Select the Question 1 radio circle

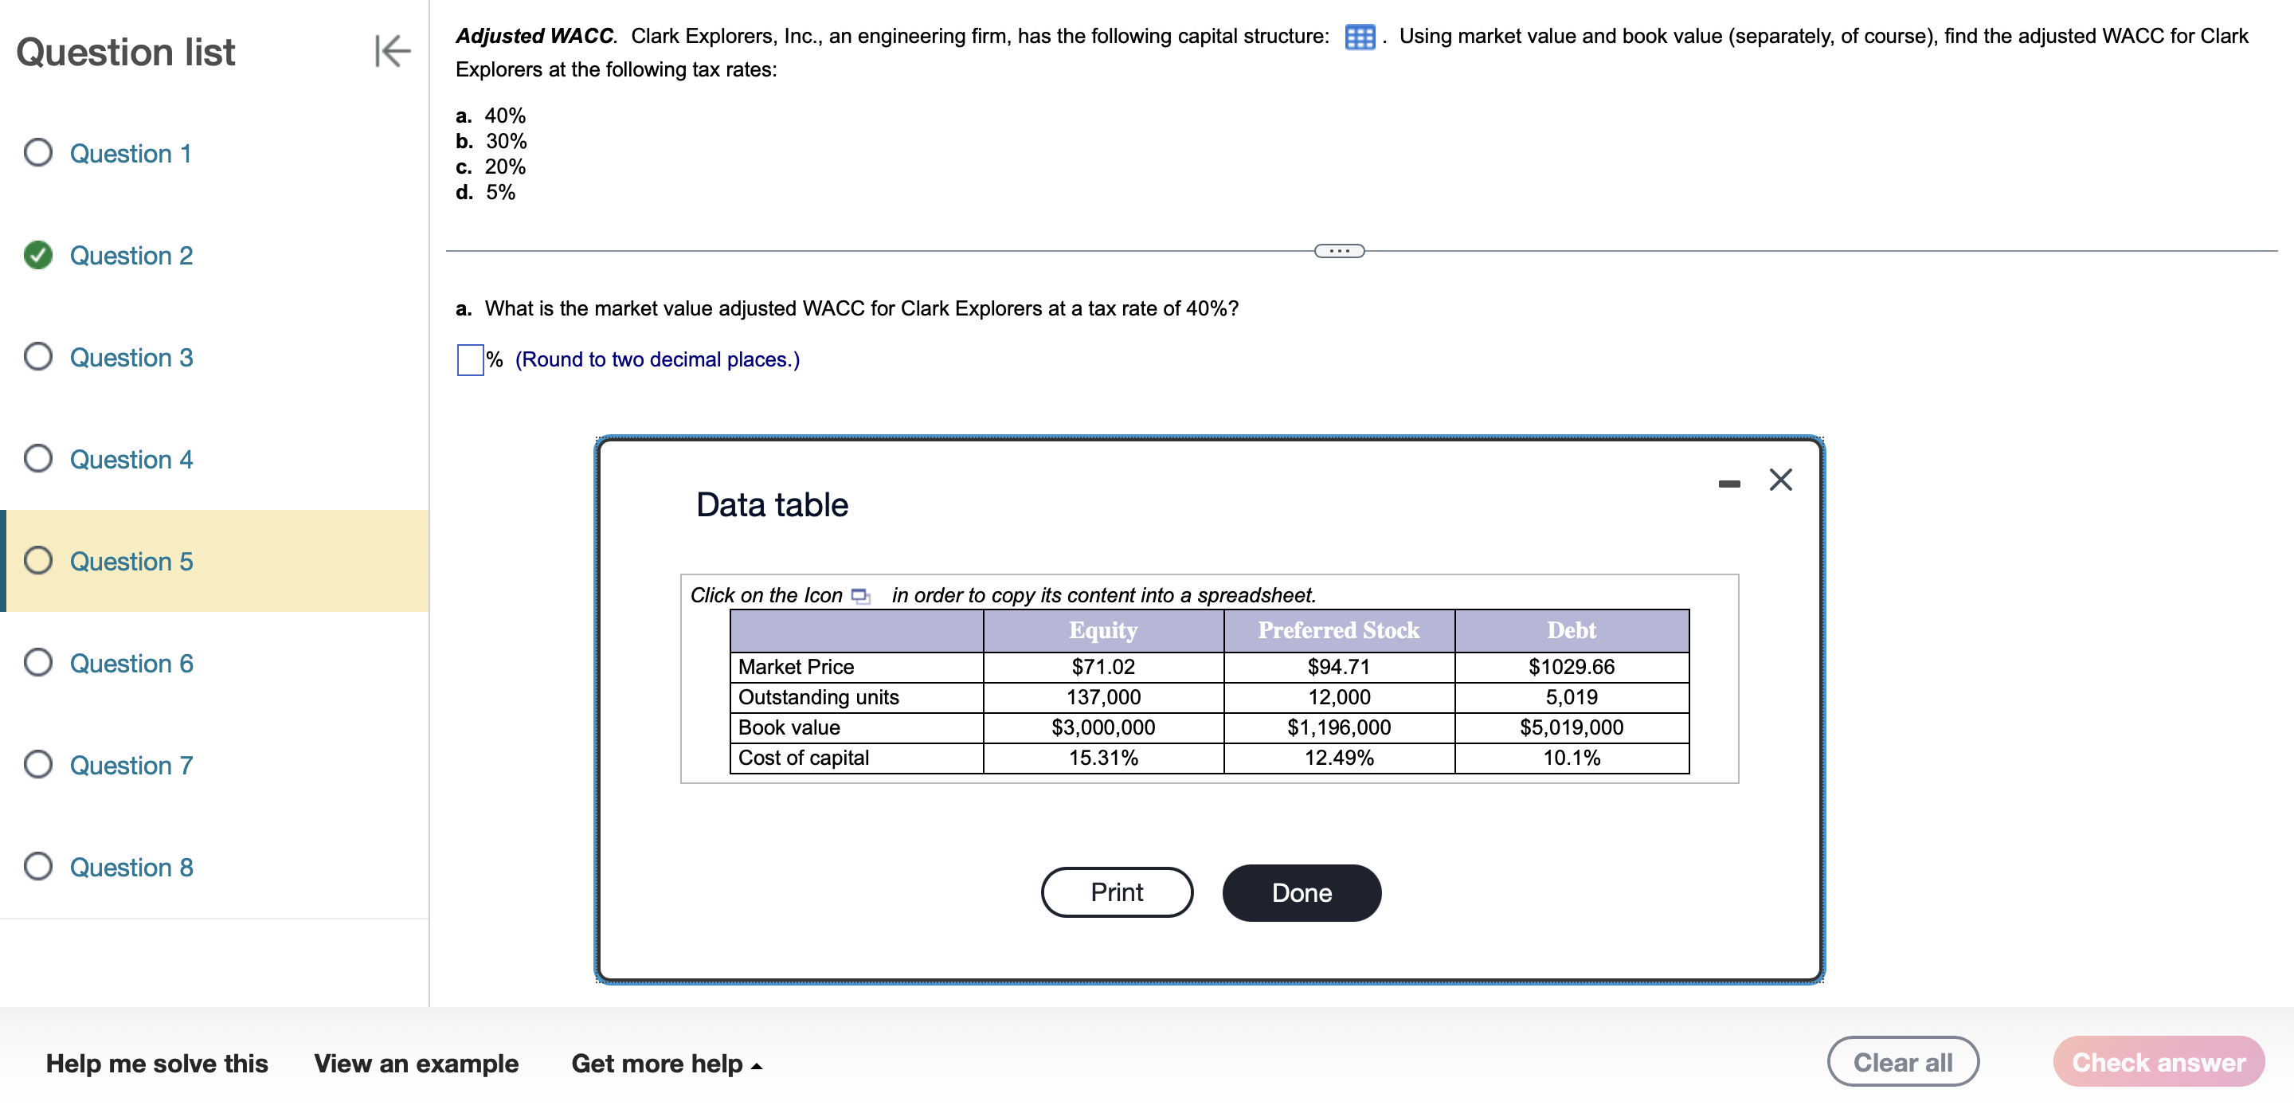37,153
